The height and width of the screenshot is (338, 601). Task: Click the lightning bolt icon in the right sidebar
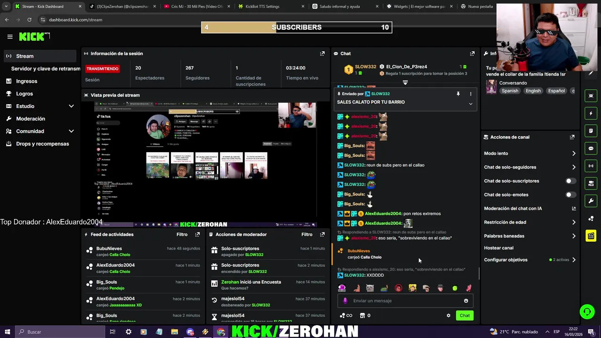pos(591,113)
